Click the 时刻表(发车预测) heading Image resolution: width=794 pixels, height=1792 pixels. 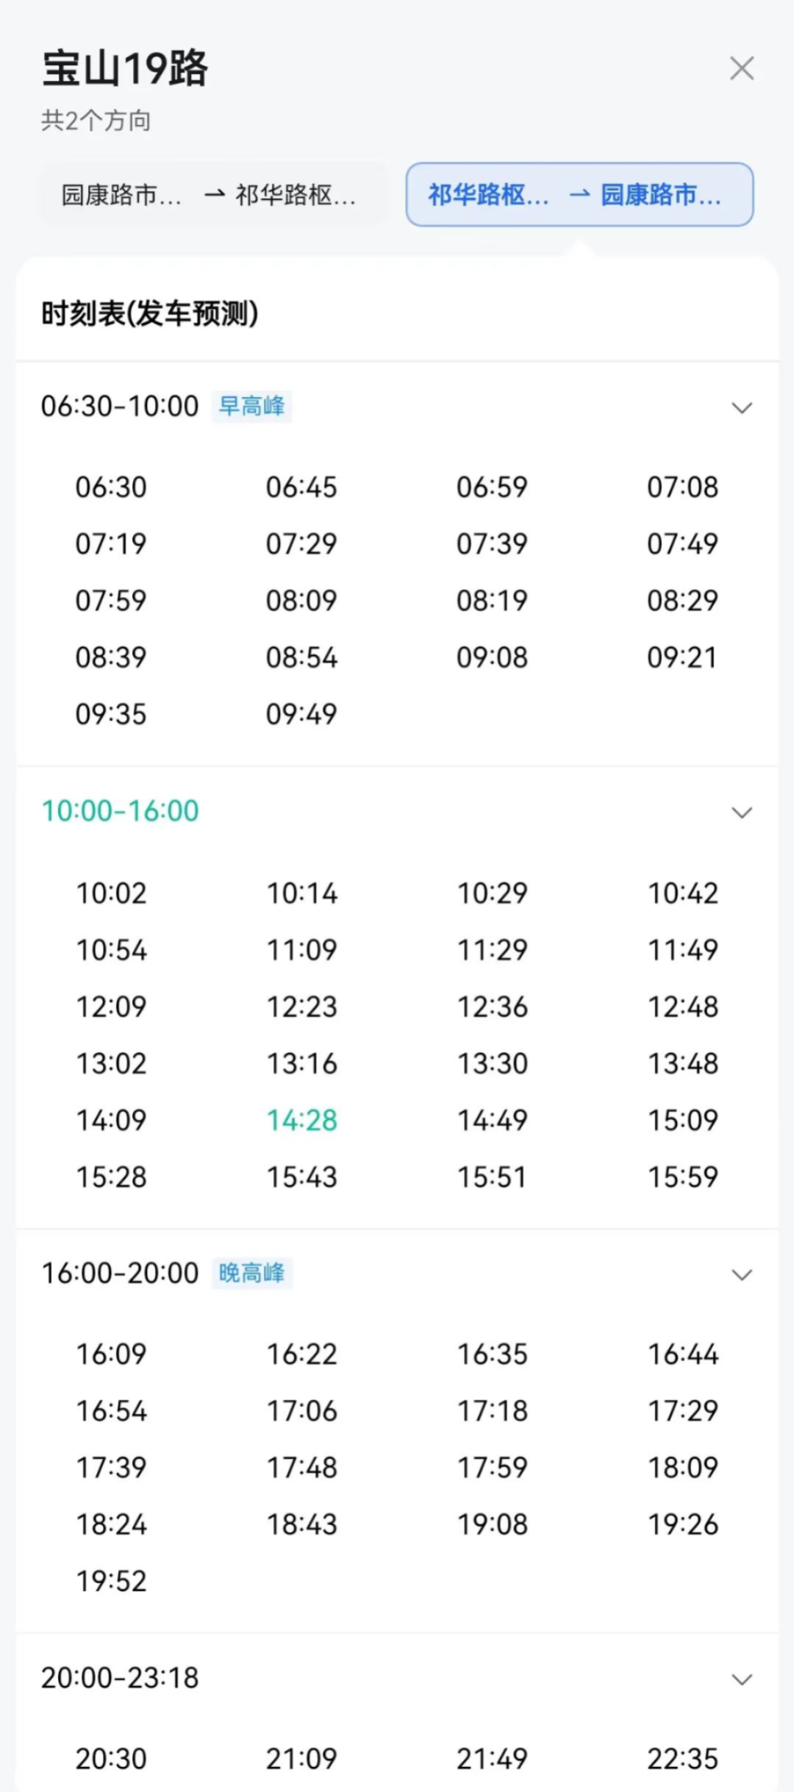150,313
